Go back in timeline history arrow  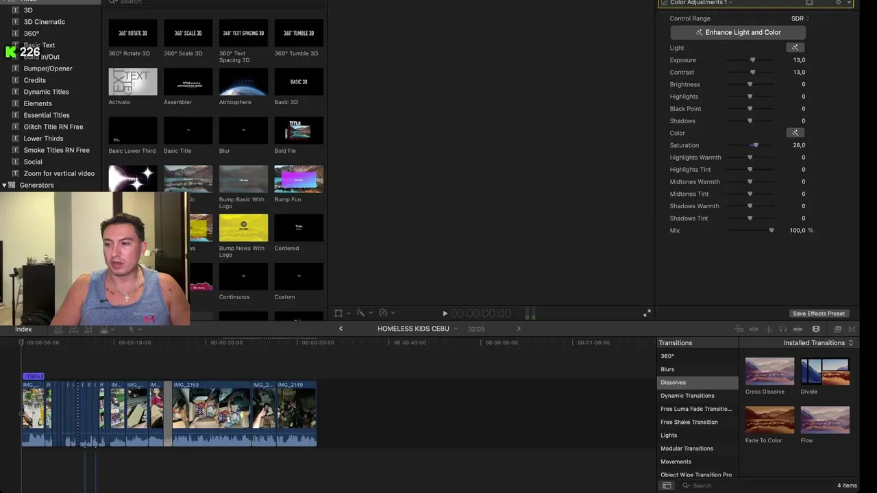341,329
